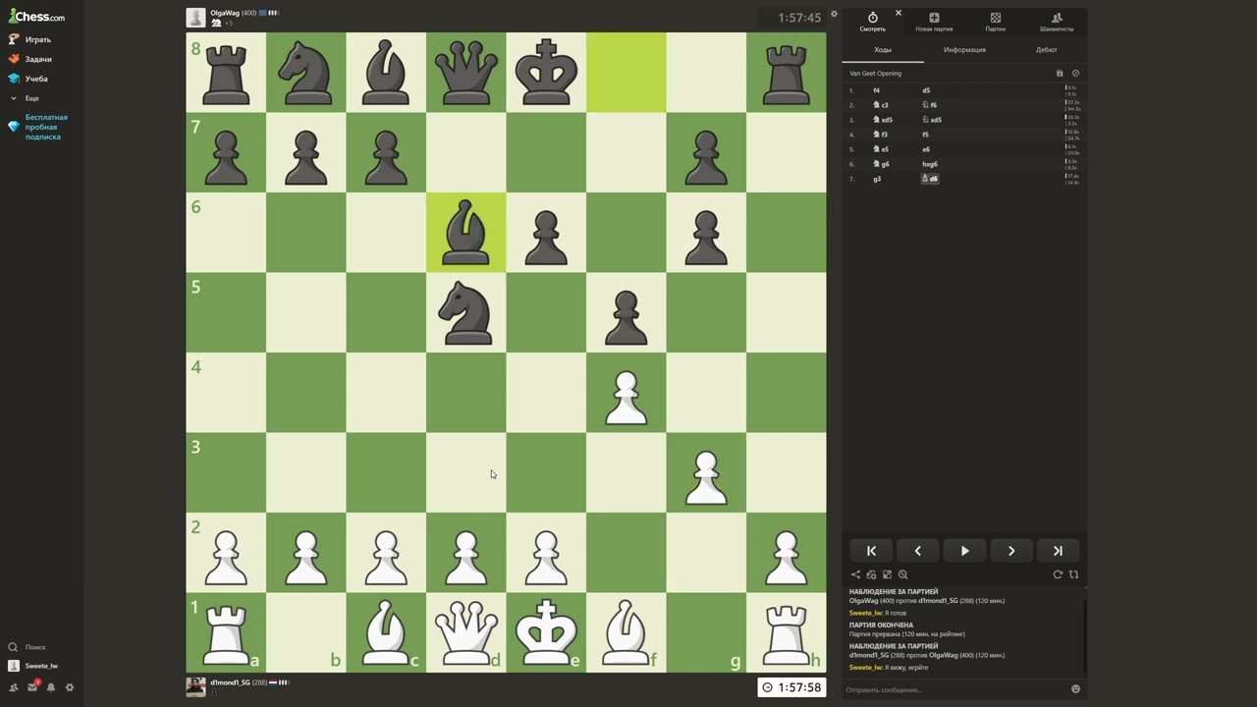Click the black knight on d5
The height and width of the screenshot is (707, 1257).
[x=466, y=312]
